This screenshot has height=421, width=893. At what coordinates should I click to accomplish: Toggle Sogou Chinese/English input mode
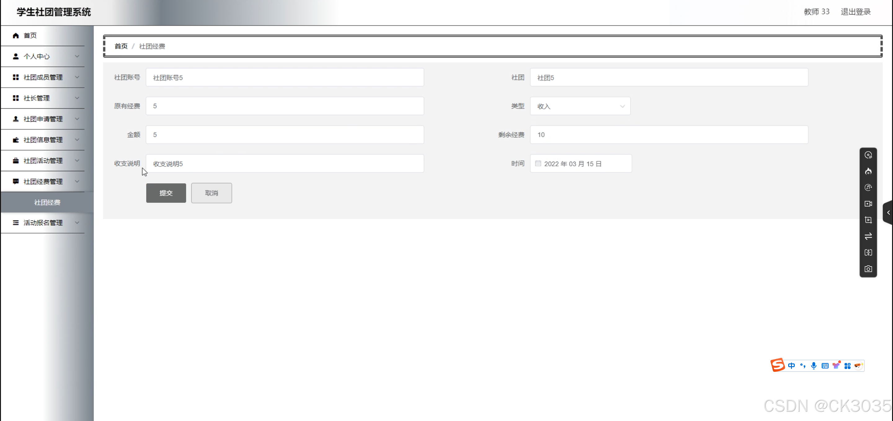tap(791, 366)
